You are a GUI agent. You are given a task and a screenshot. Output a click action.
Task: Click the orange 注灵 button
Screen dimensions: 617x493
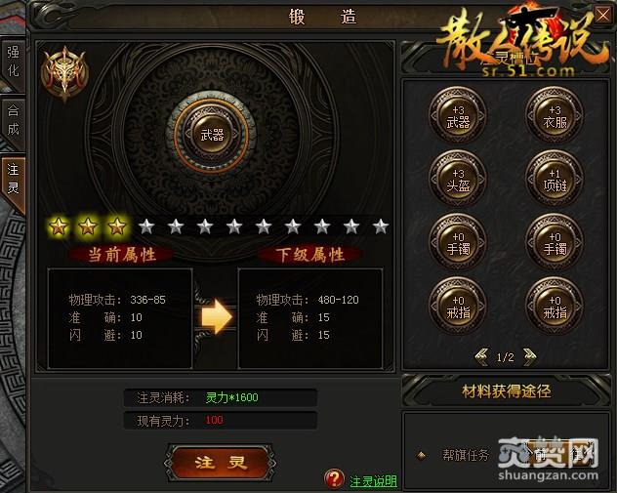tap(221, 463)
